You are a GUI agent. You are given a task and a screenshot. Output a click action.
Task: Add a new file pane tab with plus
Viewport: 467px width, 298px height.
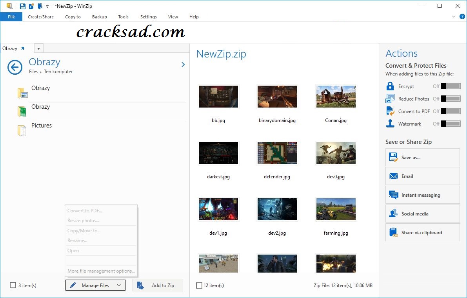pos(38,48)
